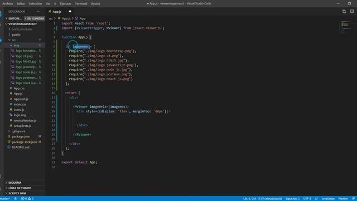Click the JS icon beside index.js

(11, 110)
